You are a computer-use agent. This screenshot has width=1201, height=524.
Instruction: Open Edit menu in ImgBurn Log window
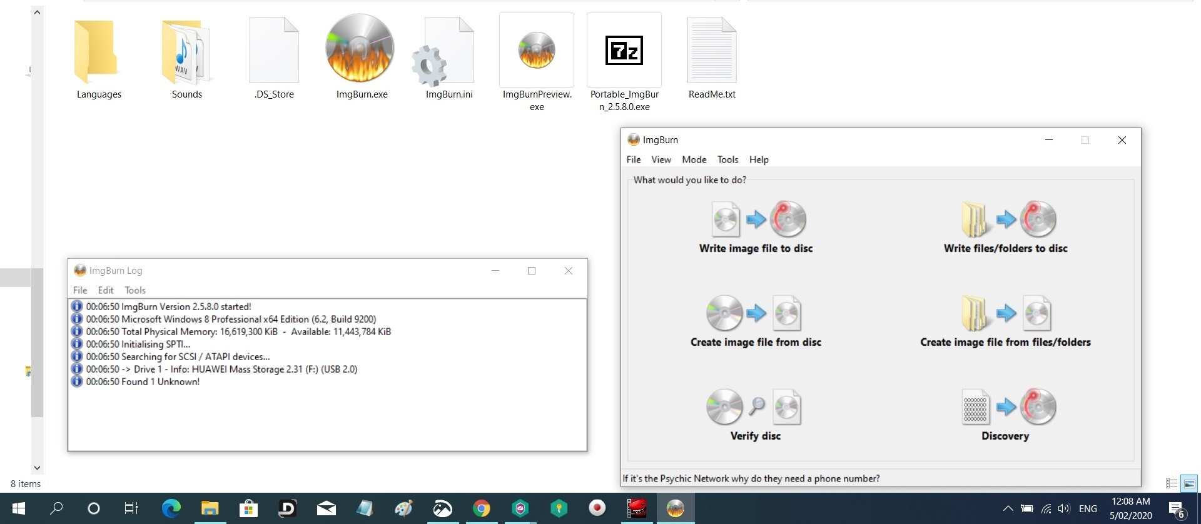[x=106, y=290]
